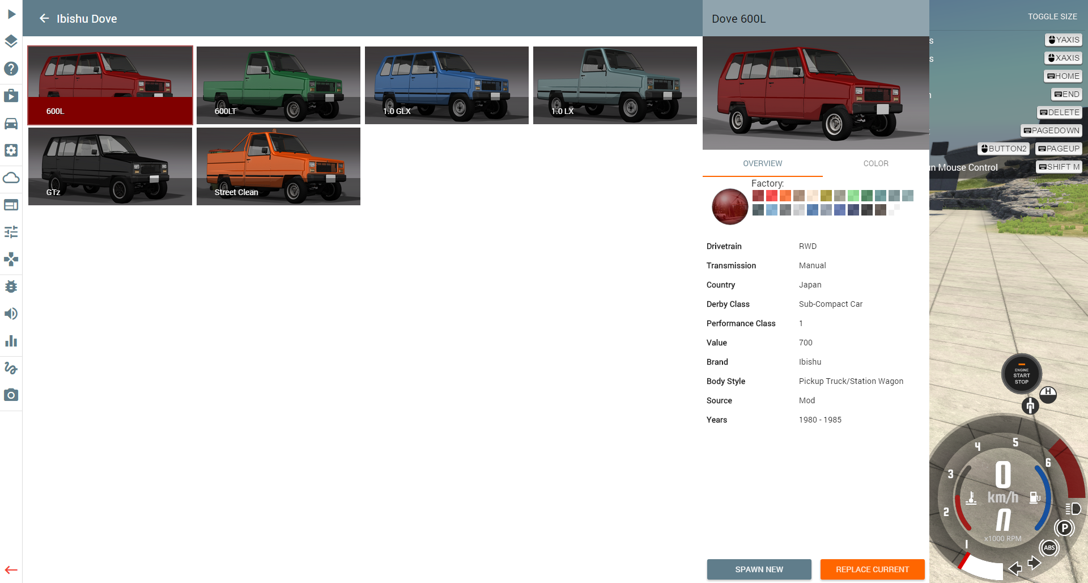Select the black GTz thumbnail
This screenshot has width=1088, height=583.
pos(110,166)
